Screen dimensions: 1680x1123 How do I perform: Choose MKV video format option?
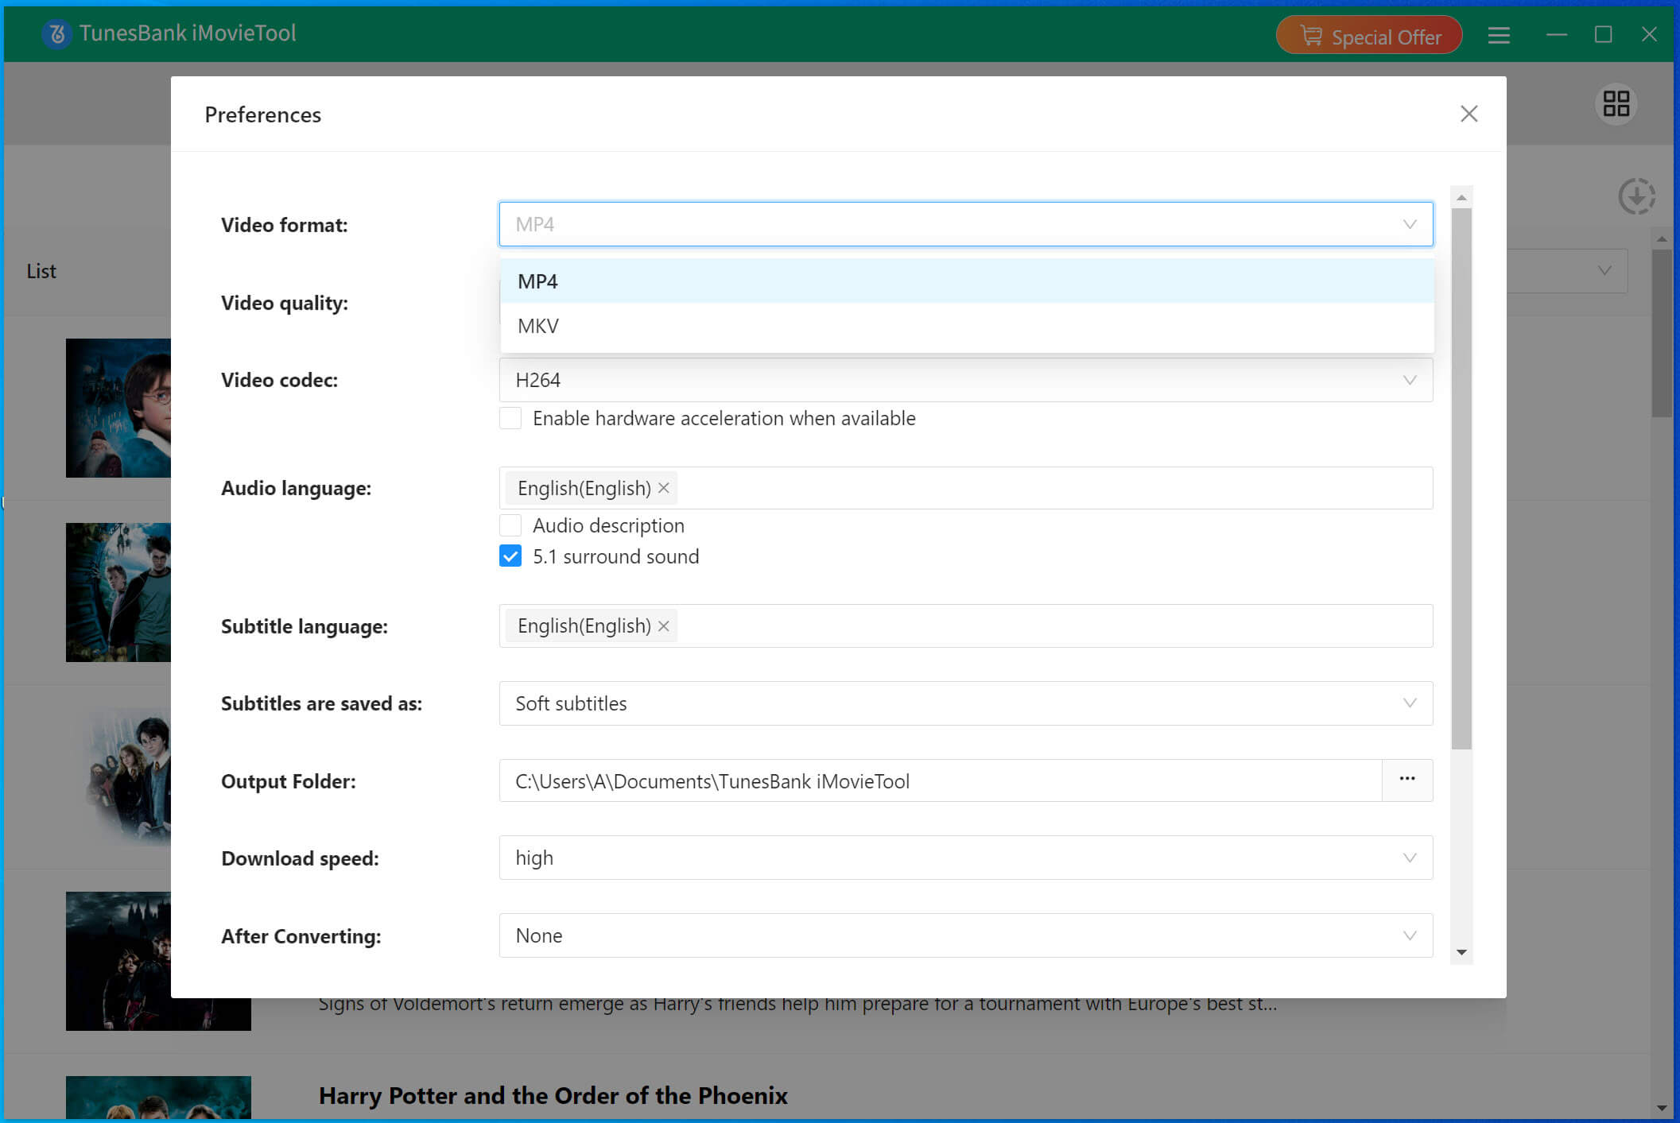(967, 326)
